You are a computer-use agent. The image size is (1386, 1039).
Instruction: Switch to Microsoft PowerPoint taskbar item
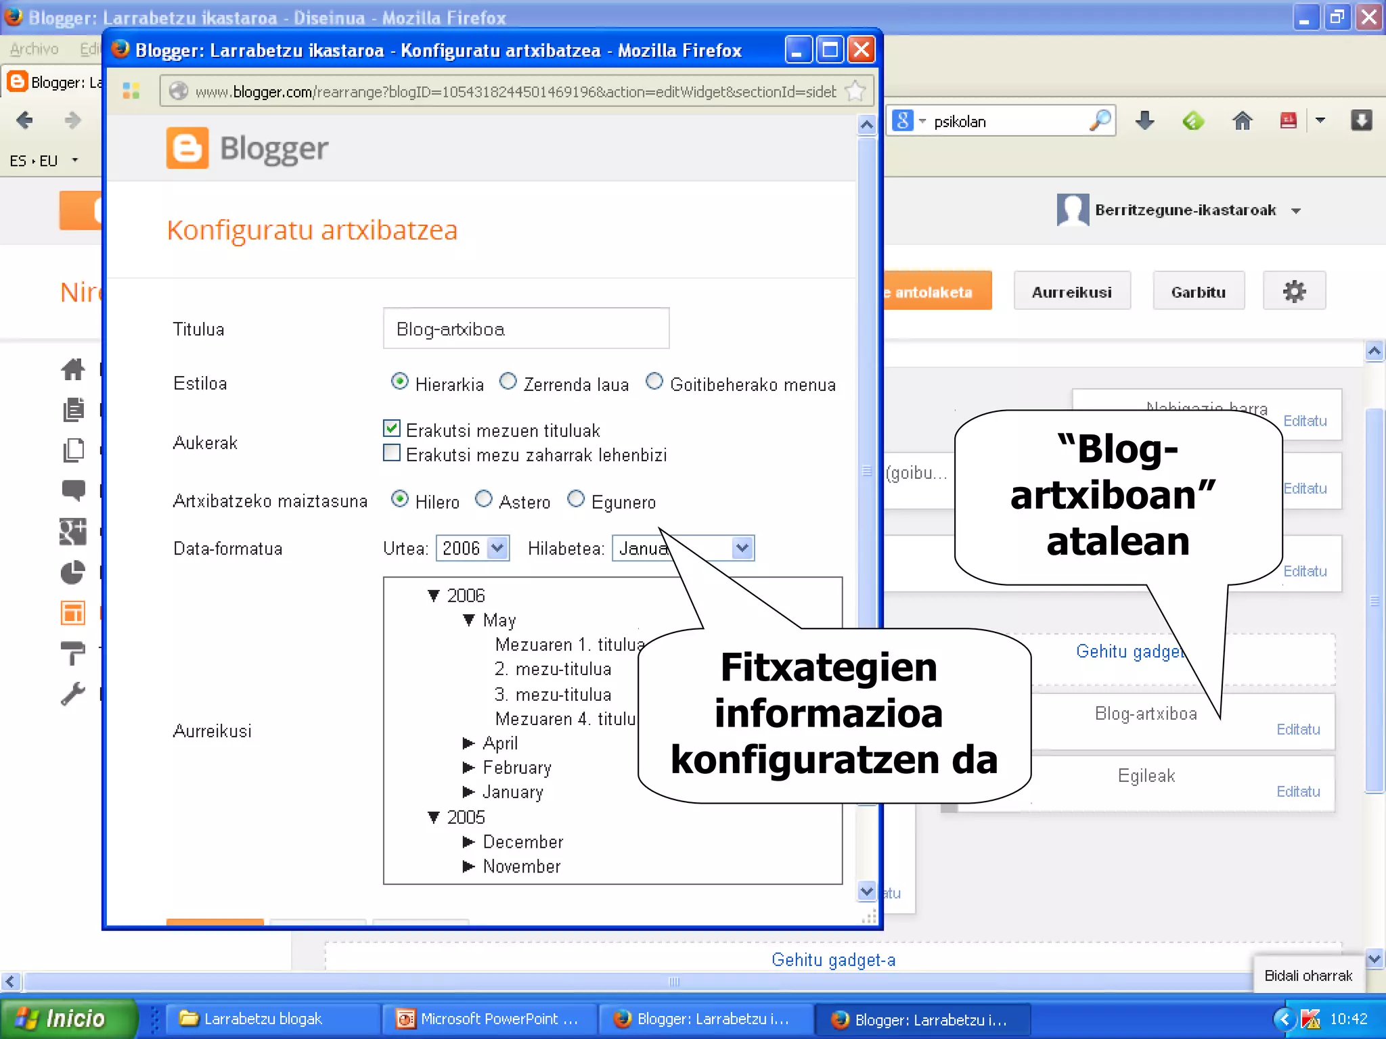click(x=489, y=1019)
